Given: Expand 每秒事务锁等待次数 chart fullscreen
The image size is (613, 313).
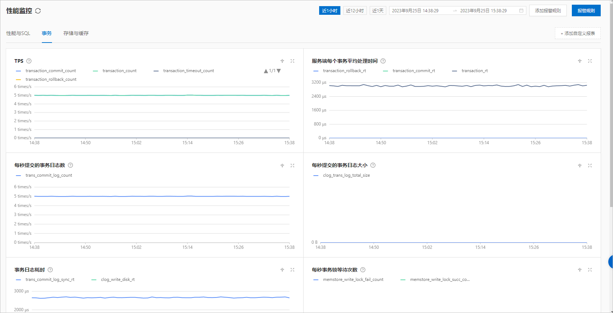Looking at the screenshot, I should pyautogui.click(x=590, y=270).
